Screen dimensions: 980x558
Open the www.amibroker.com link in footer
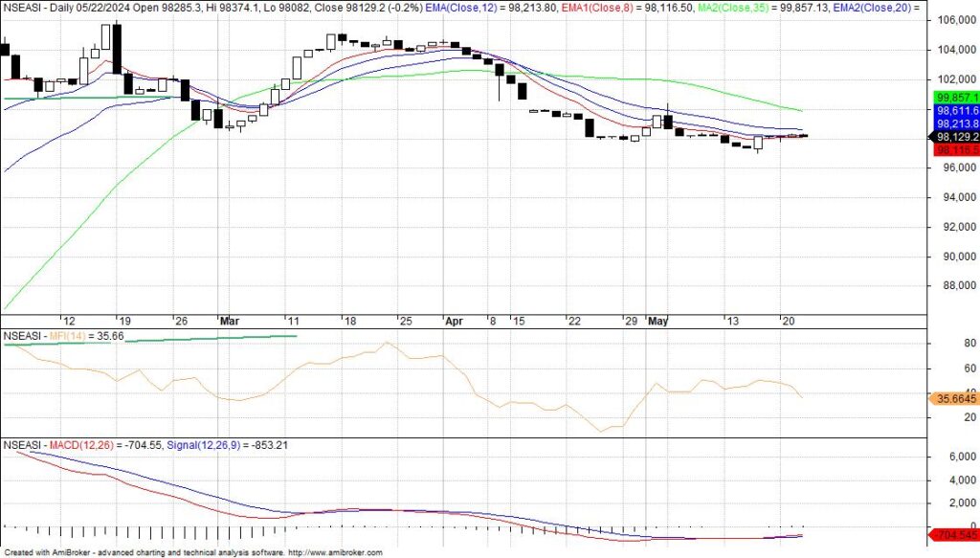point(335,552)
